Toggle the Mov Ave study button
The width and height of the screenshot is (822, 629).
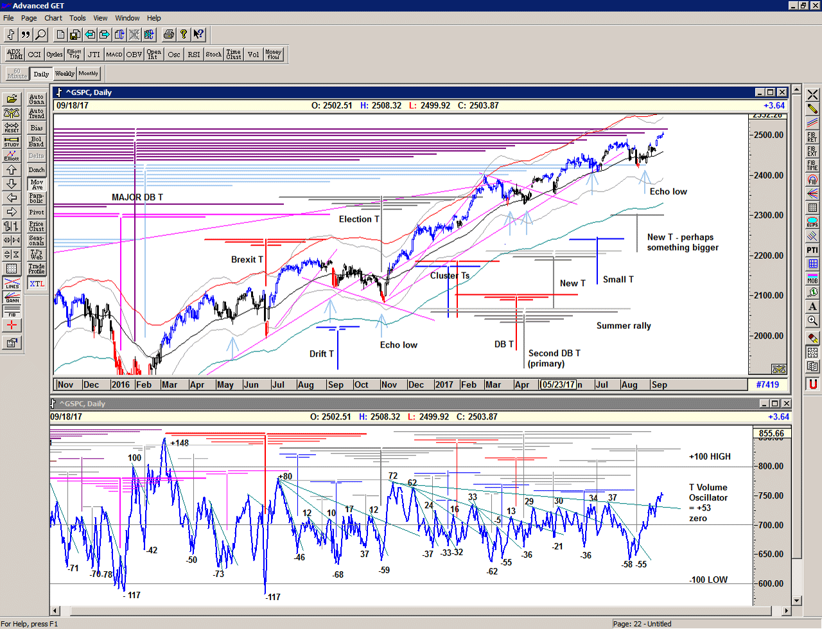[x=37, y=184]
